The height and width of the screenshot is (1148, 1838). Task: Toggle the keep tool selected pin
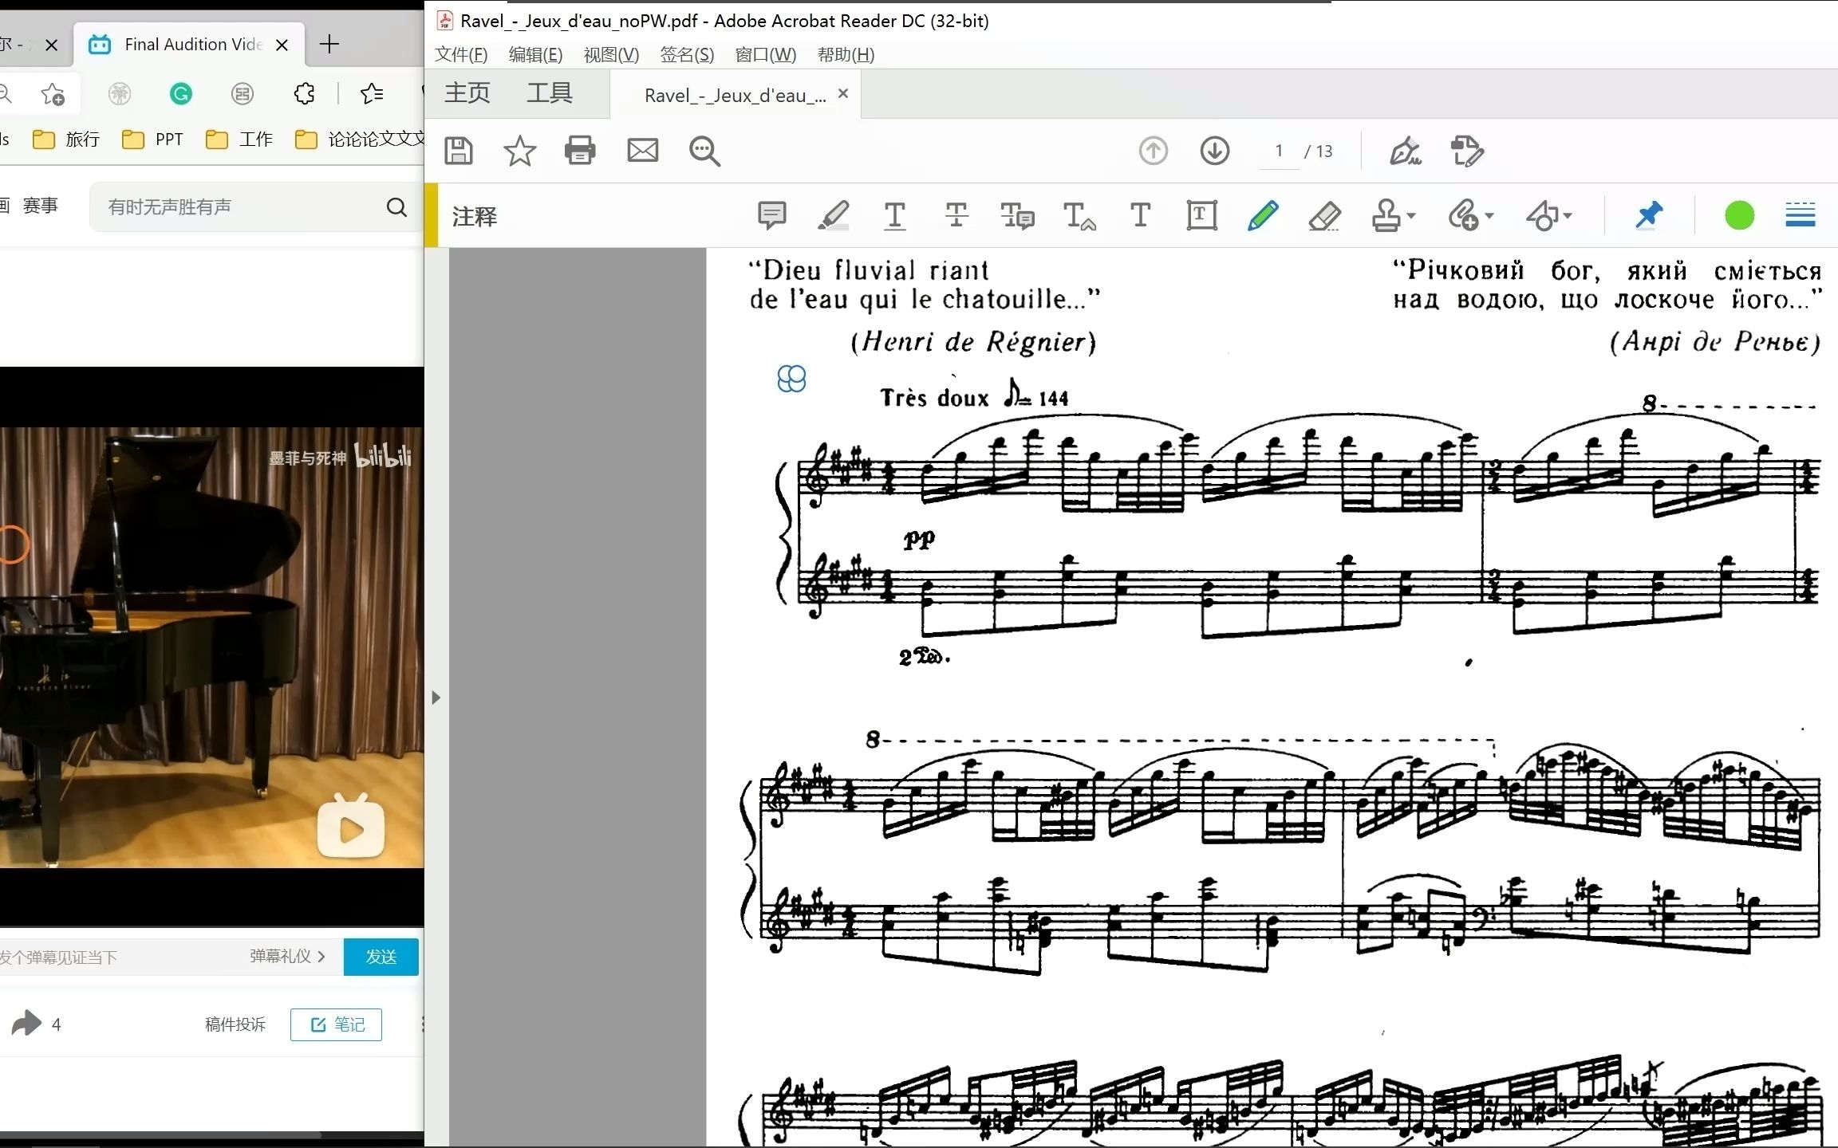pos(1648,215)
